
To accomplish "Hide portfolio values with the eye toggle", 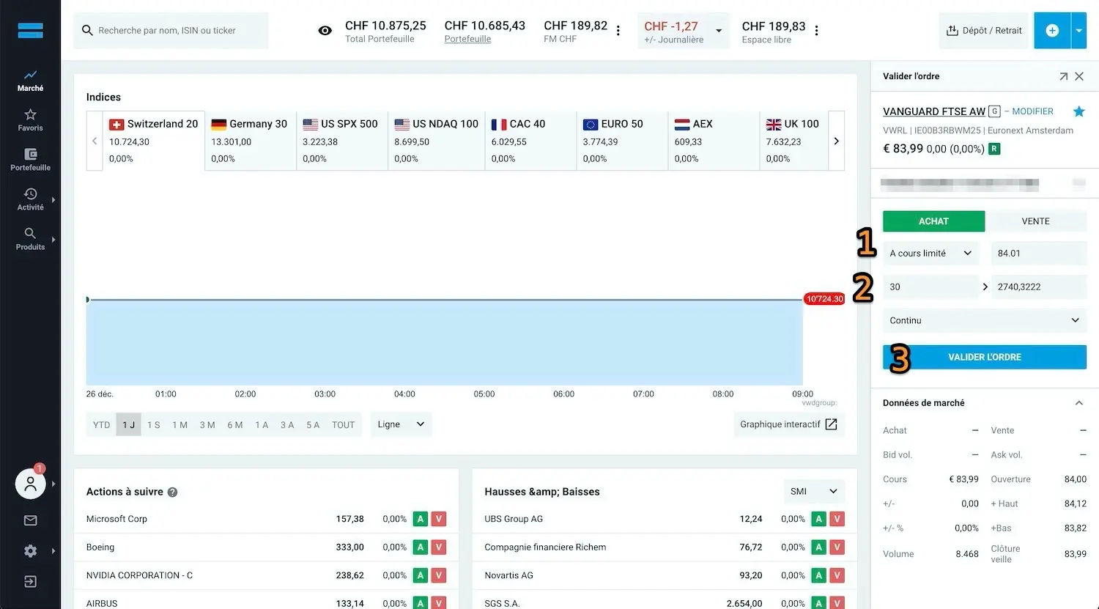I will [x=325, y=31].
